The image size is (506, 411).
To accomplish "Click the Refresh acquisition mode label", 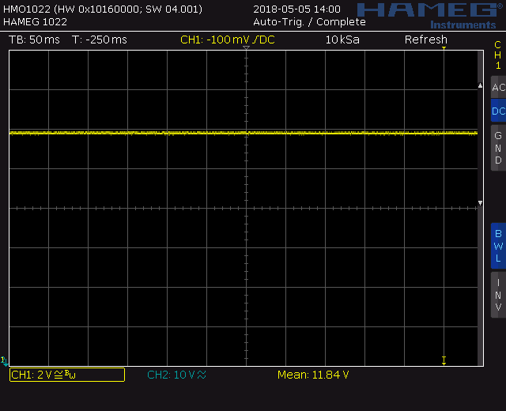I will [426, 40].
